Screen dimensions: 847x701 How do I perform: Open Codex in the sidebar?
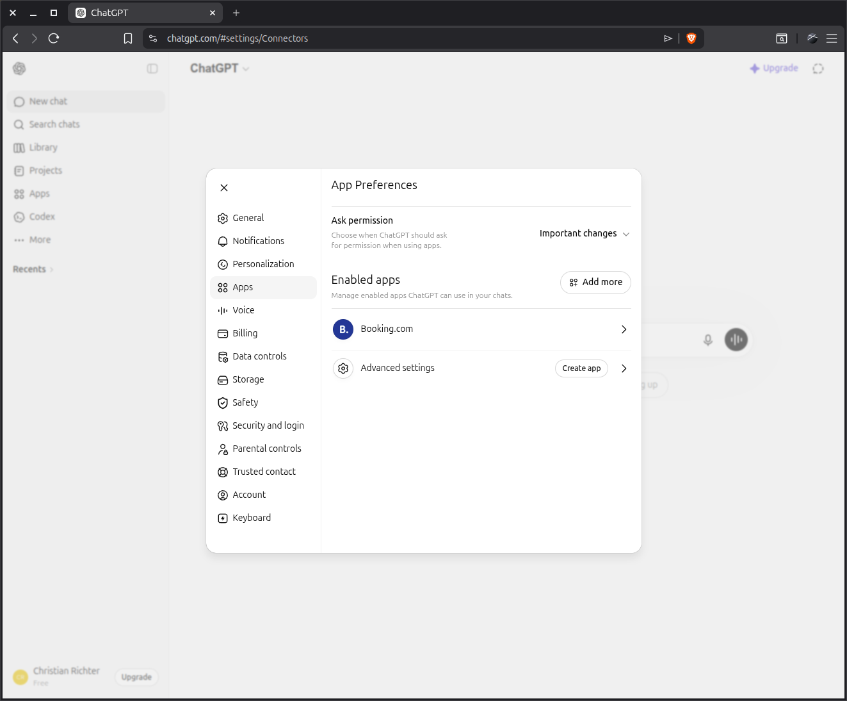pyautogui.click(x=86, y=217)
